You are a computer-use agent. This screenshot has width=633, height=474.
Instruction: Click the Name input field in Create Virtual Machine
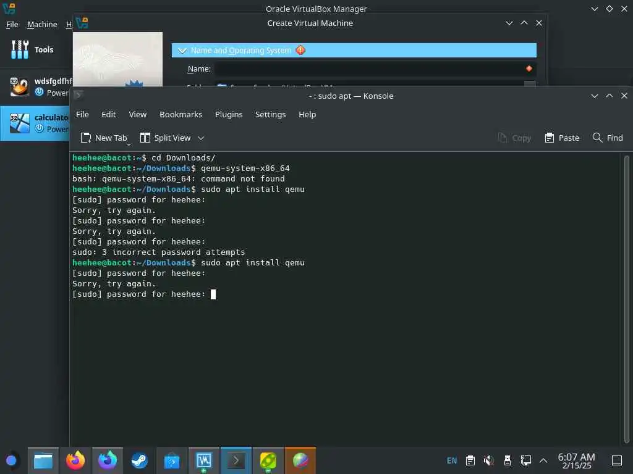tap(375, 69)
